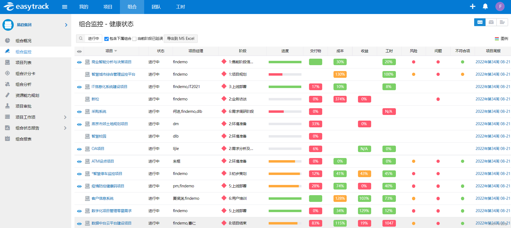Click the green progress bar for IT信息化系统建设项目

(x=285, y=87)
